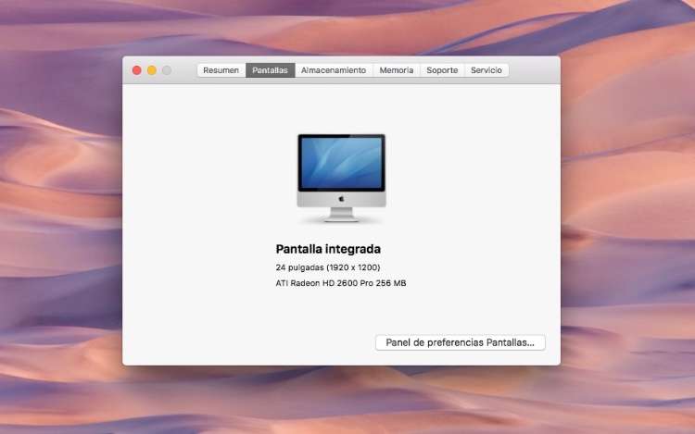This screenshot has height=434, width=695.
Task: Select the Pantalla integrada heading
Action: [x=328, y=249]
